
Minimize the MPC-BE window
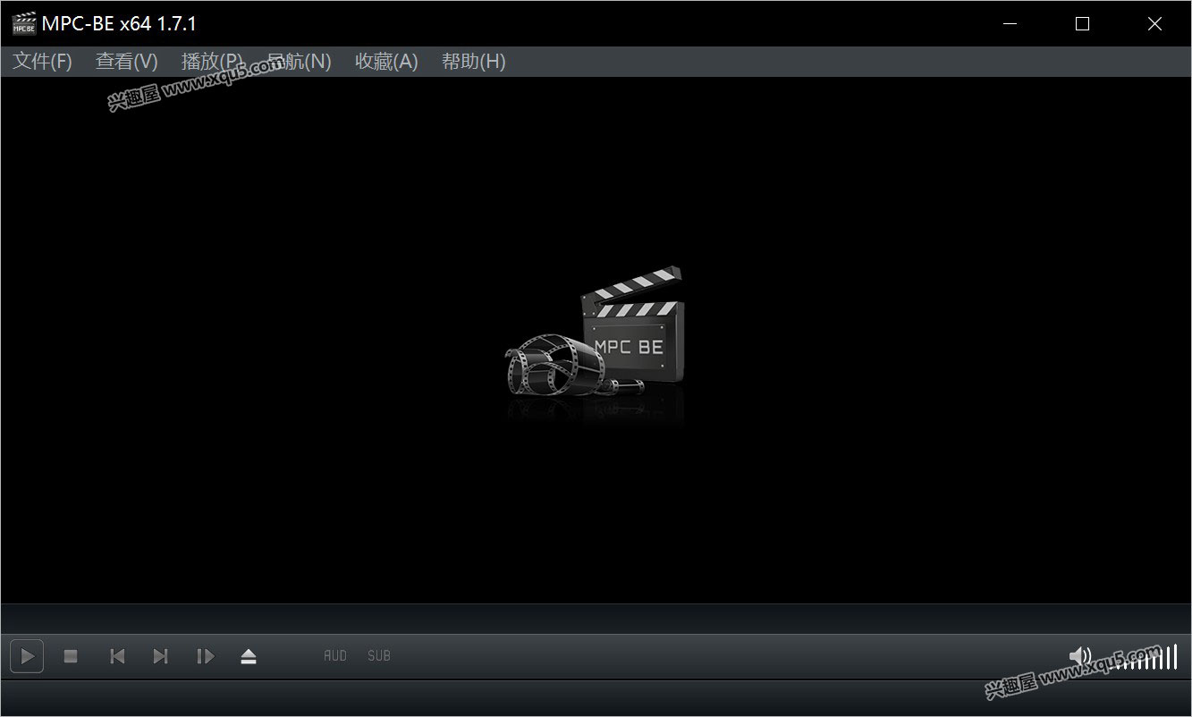point(1010,24)
